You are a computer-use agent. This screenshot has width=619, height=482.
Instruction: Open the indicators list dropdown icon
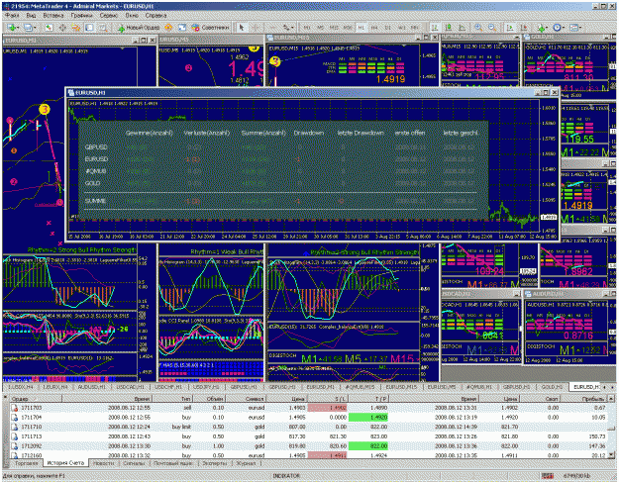(x=543, y=27)
